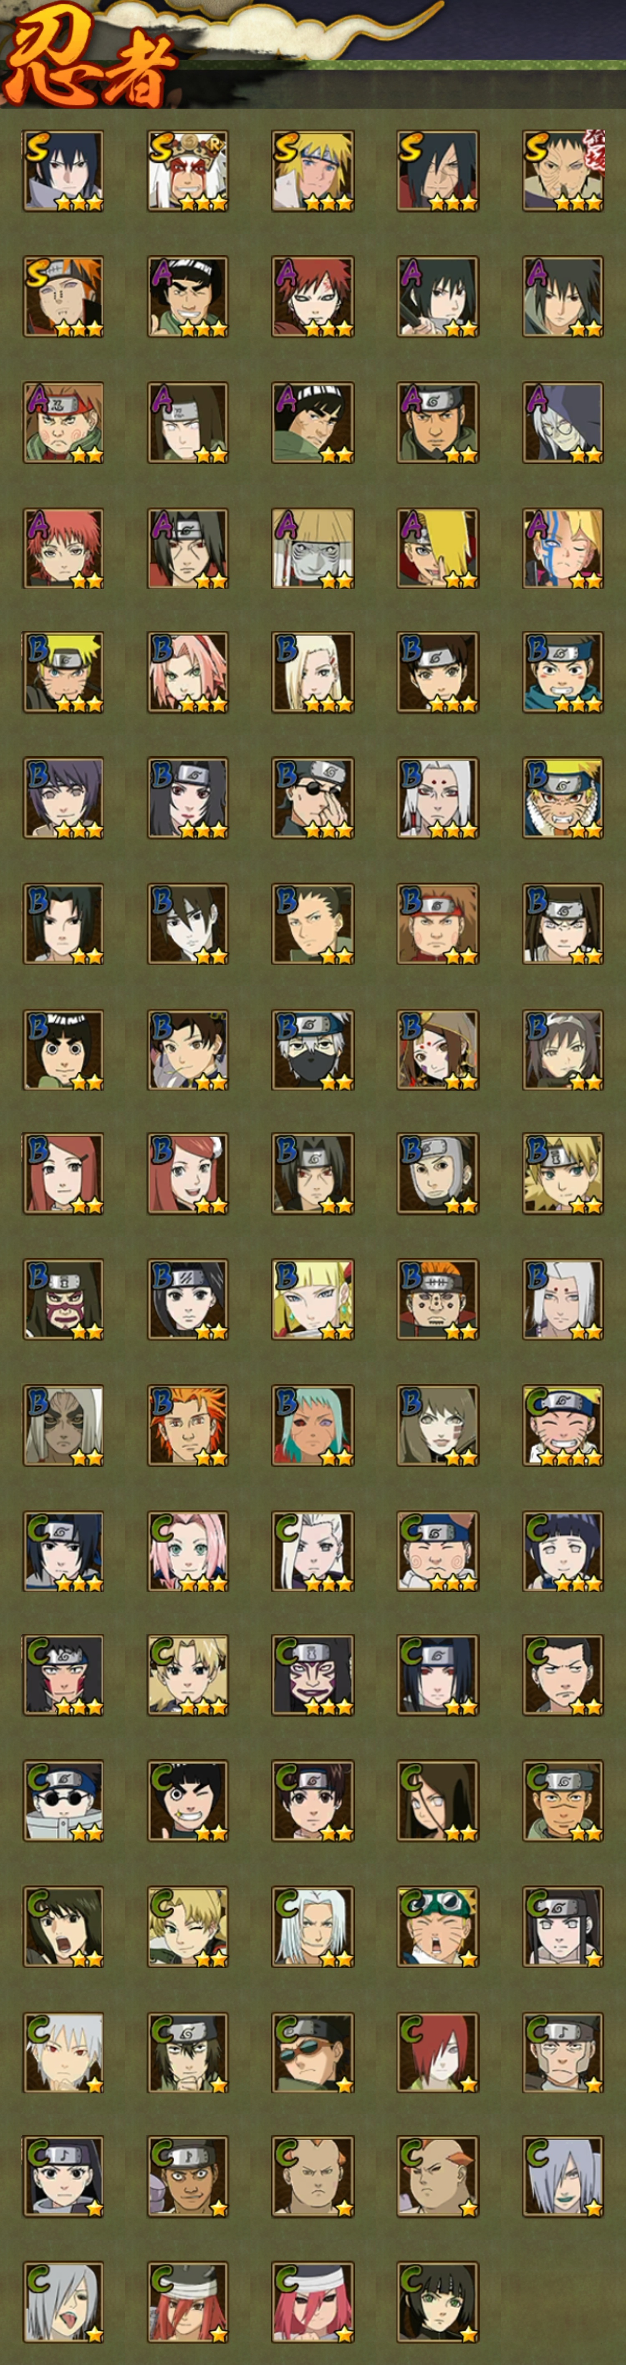The width and height of the screenshot is (626, 2365).
Task: Select the four-star C-rank grinning Naruto
Action: (563, 1426)
